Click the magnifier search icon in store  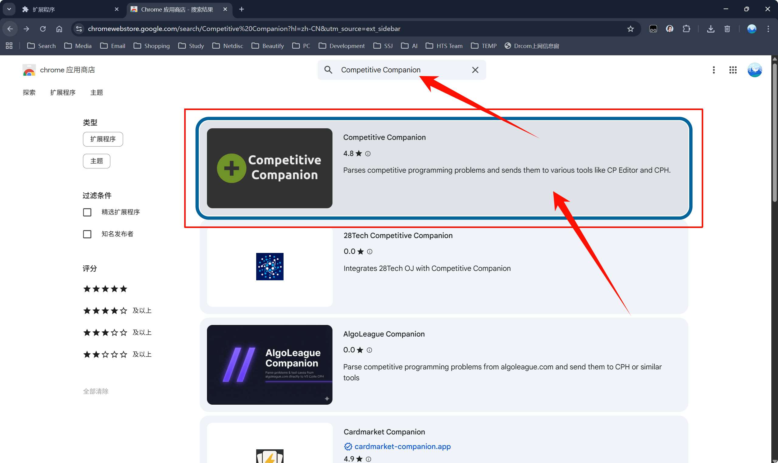coord(328,70)
